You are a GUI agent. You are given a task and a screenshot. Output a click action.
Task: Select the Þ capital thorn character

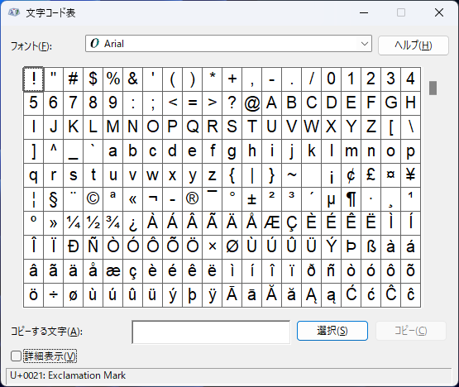(351, 247)
